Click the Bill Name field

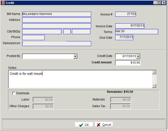[57, 14]
